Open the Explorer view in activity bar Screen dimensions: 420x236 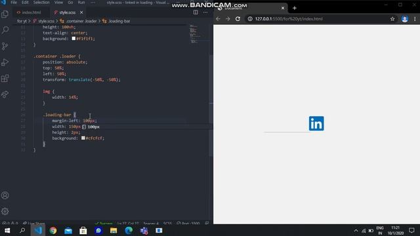[5, 14]
